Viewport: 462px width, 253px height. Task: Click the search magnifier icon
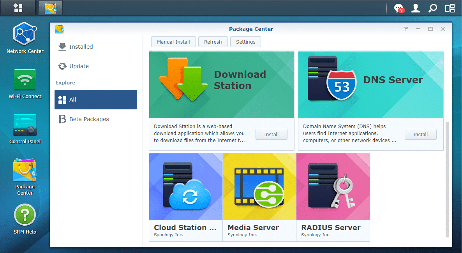[x=432, y=8]
